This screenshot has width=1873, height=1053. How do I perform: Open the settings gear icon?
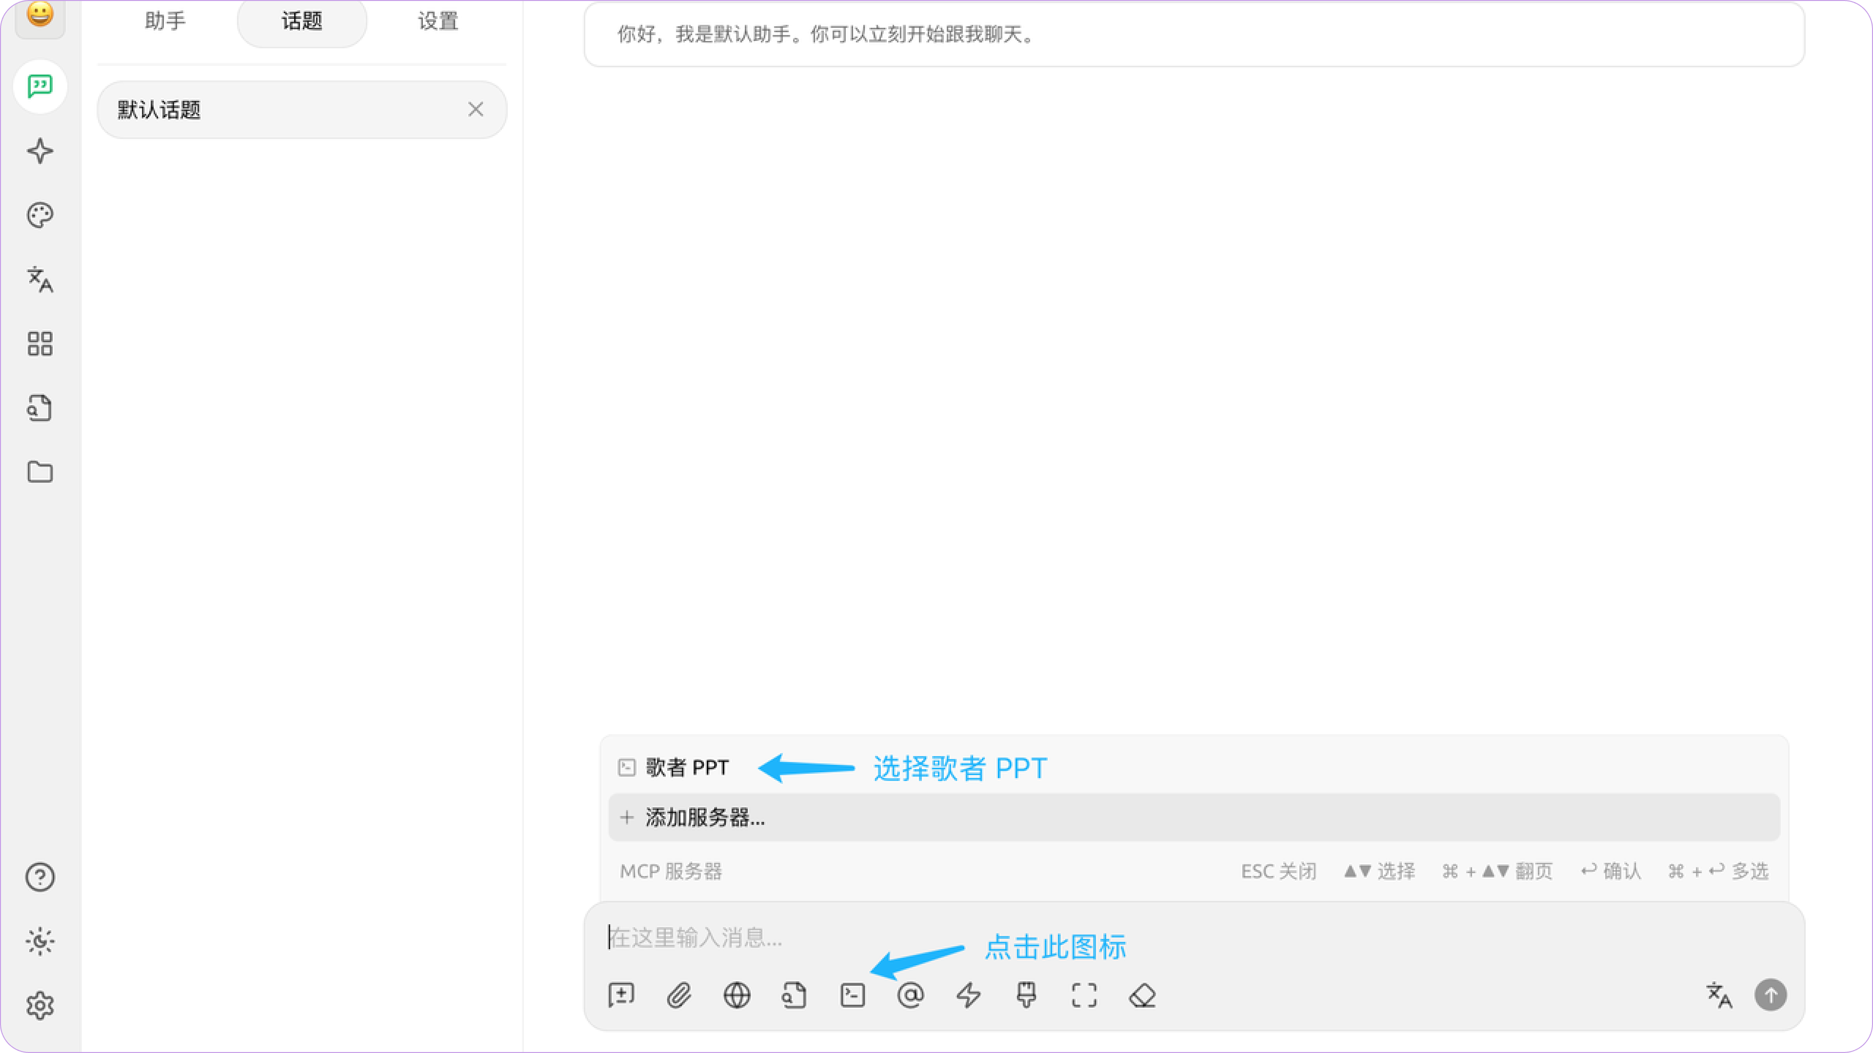pos(40,1006)
